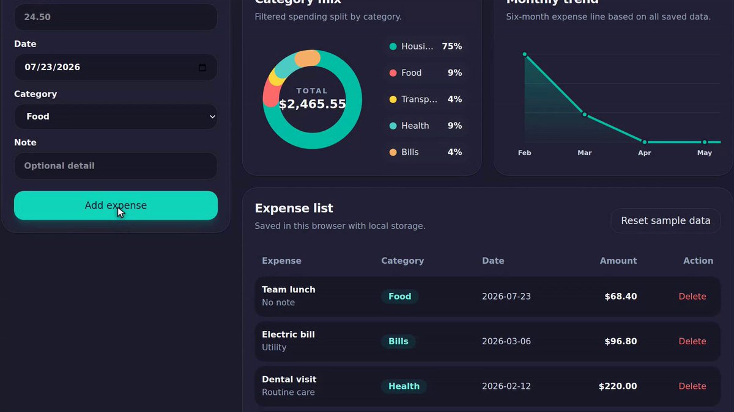Open the calendar picker in Date field
734x412 pixels.
click(x=202, y=68)
